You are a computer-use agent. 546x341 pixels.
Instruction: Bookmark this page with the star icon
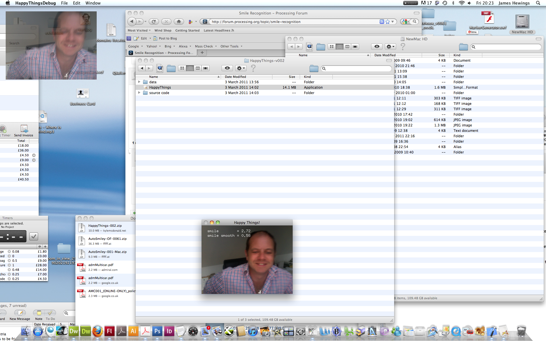tap(387, 22)
